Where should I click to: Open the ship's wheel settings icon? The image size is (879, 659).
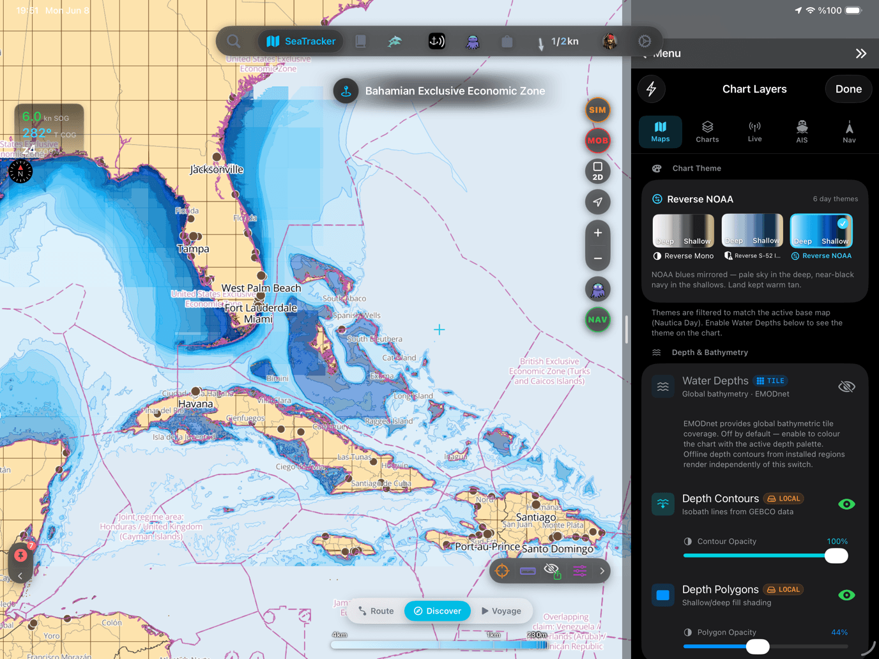645,42
